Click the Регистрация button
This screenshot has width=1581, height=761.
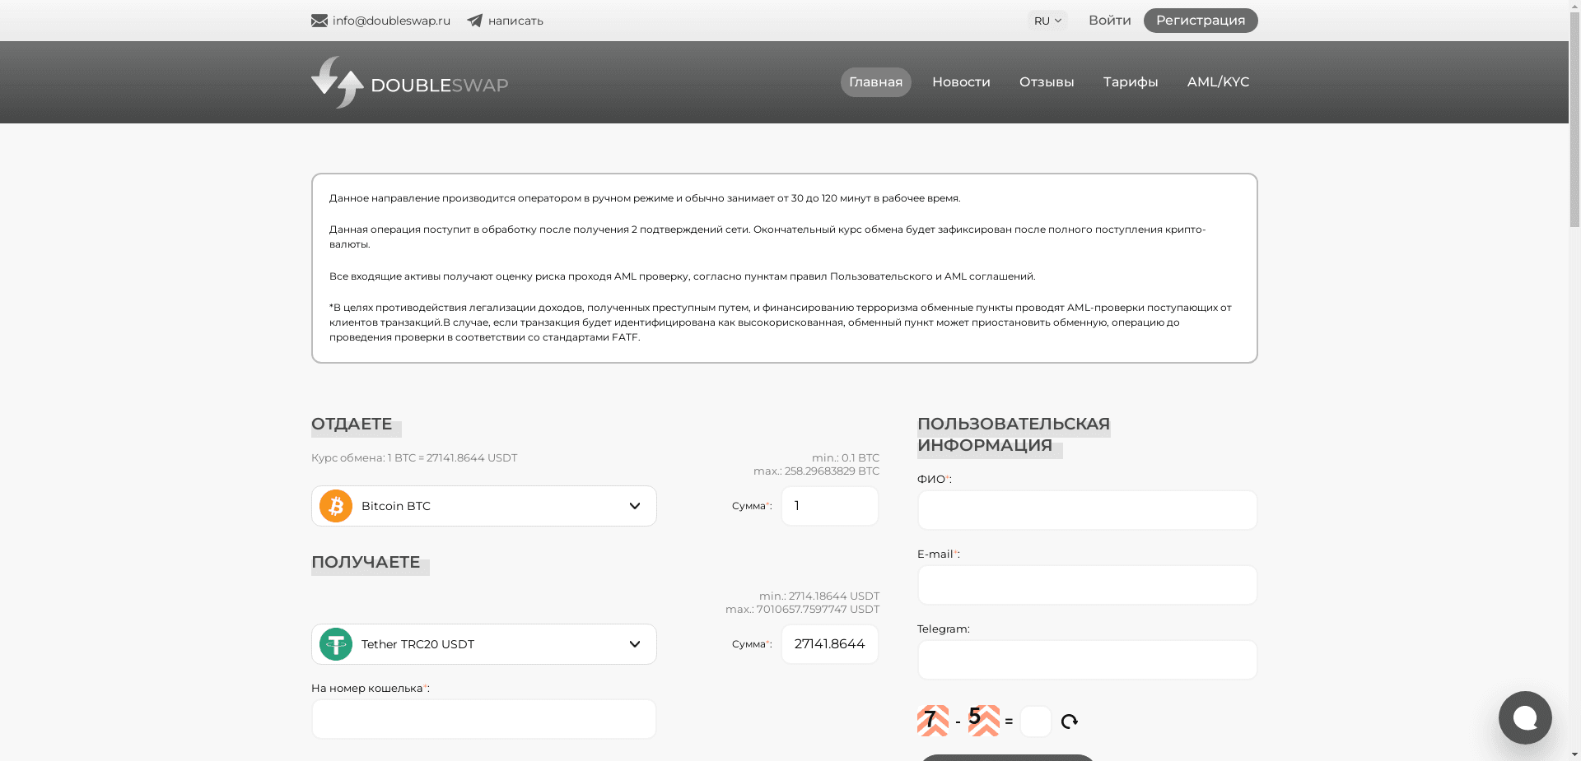tap(1200, 21)
